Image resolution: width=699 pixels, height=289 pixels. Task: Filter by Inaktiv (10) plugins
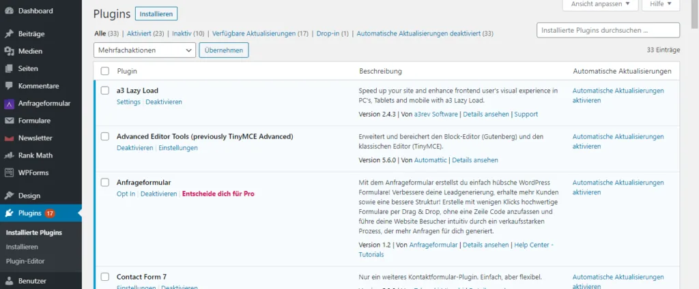(188, 33)
